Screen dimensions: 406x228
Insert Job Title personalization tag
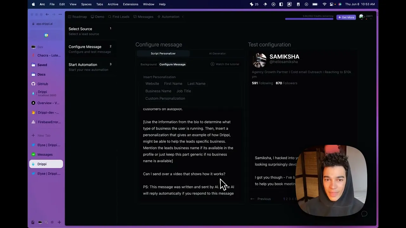pos(184,91)
